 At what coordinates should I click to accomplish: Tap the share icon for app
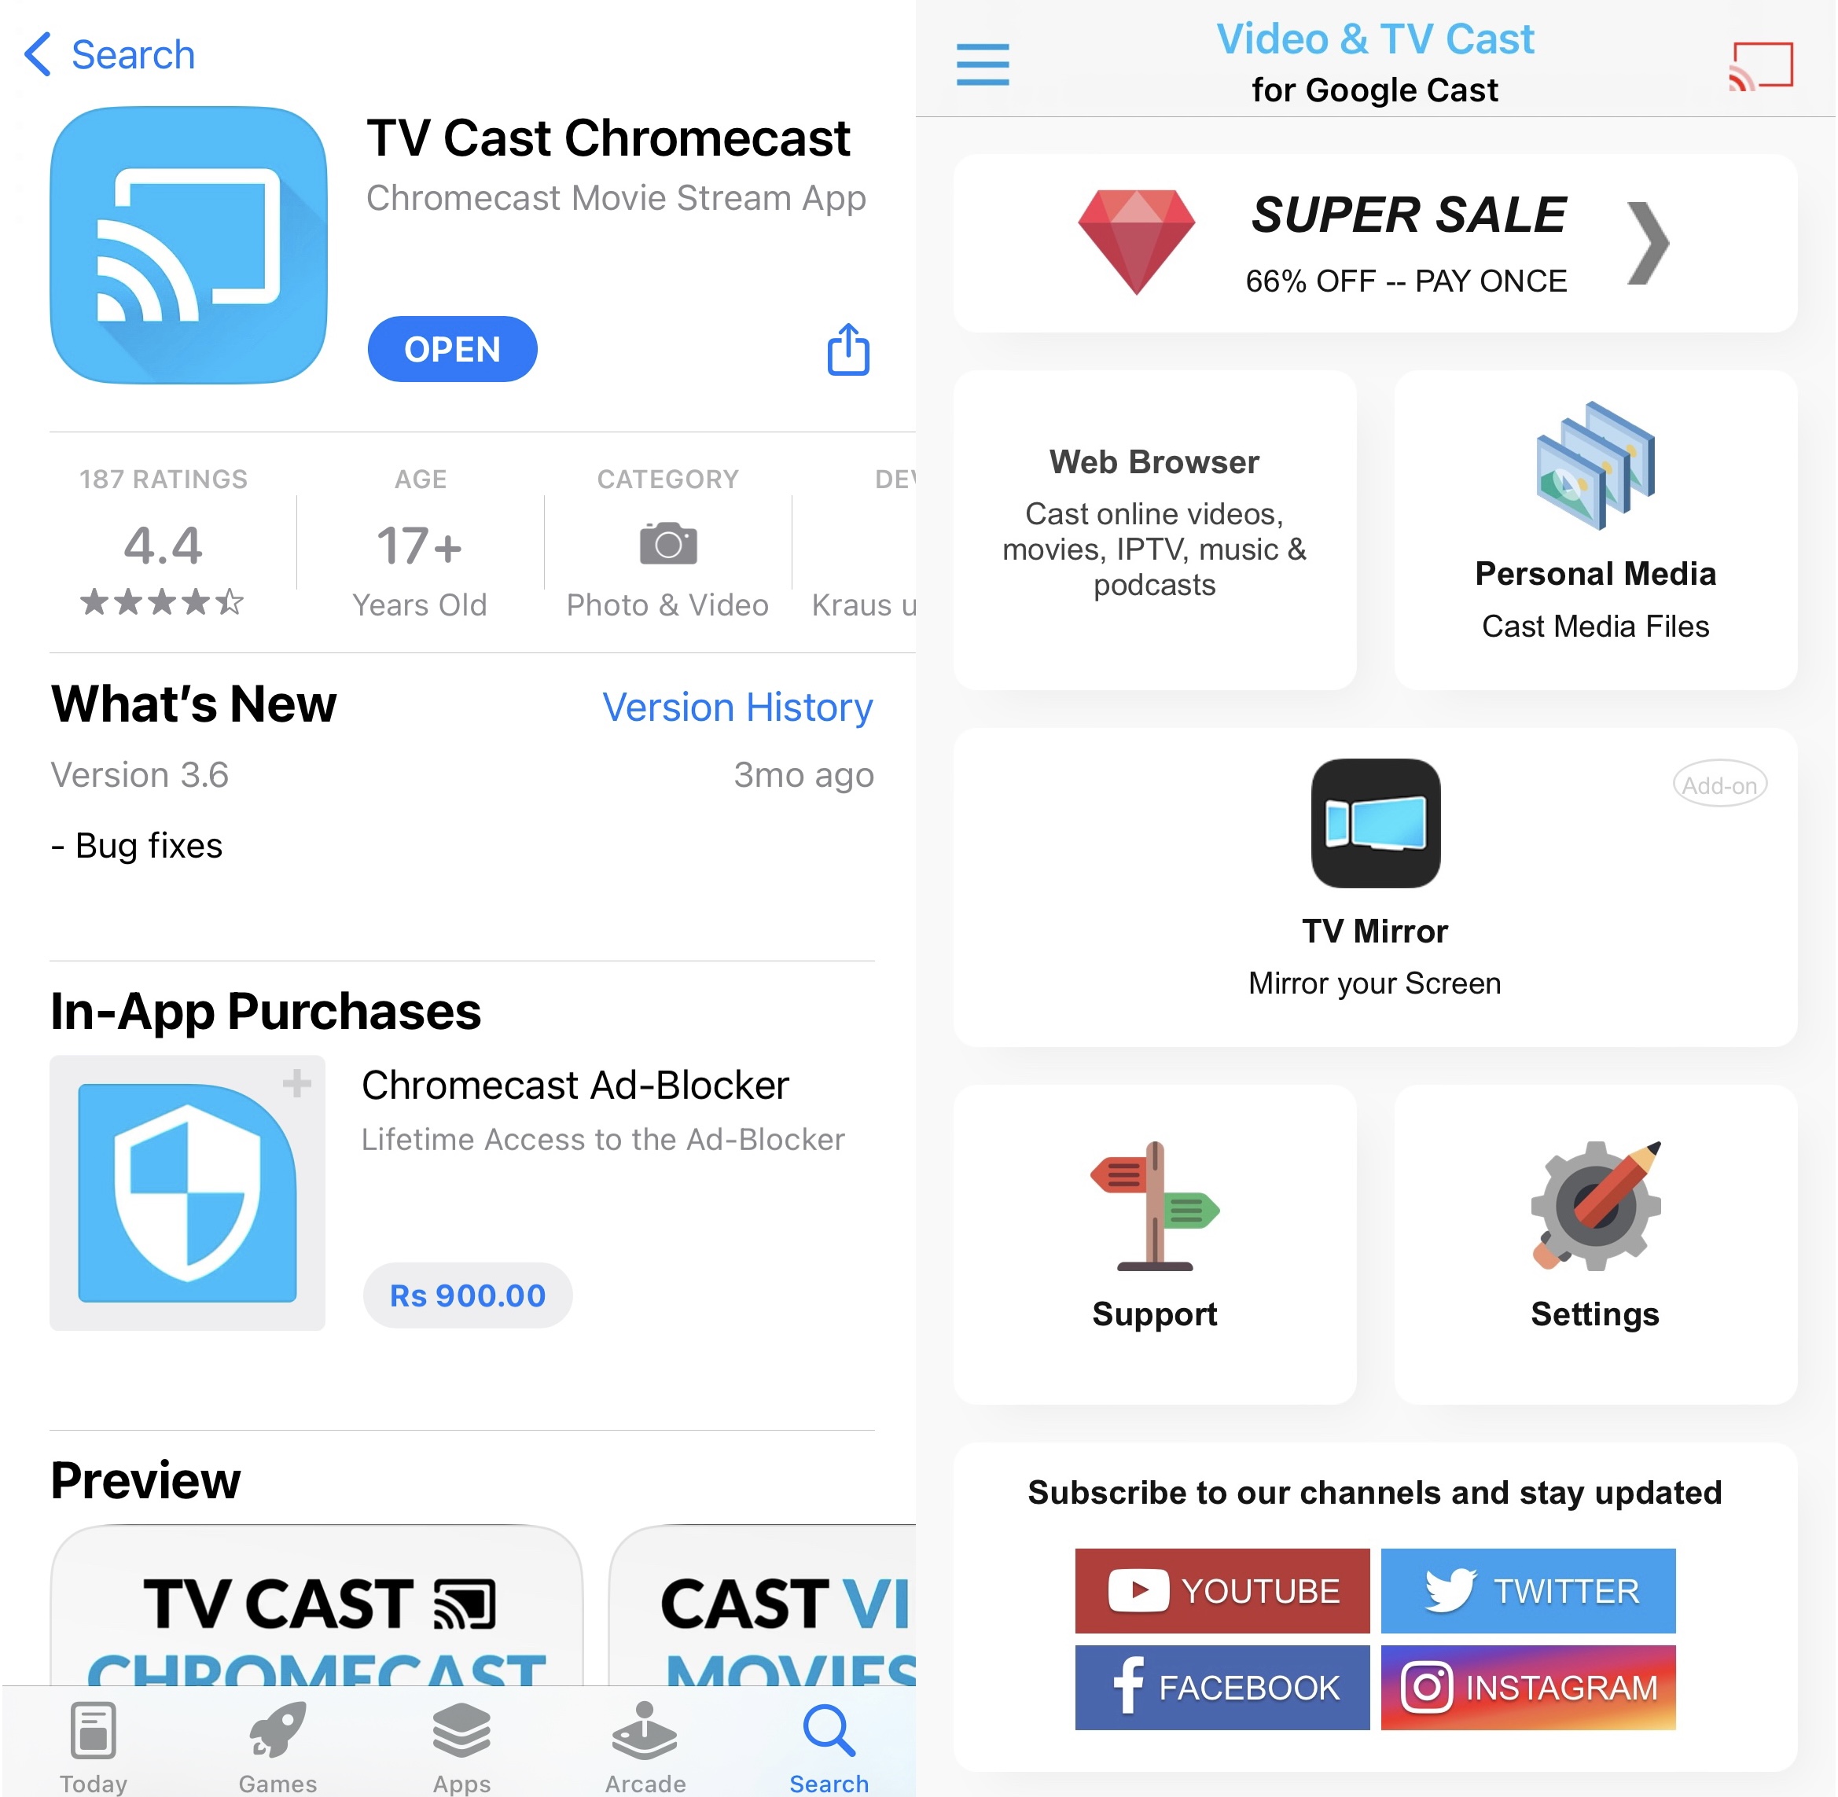[847, 351]
